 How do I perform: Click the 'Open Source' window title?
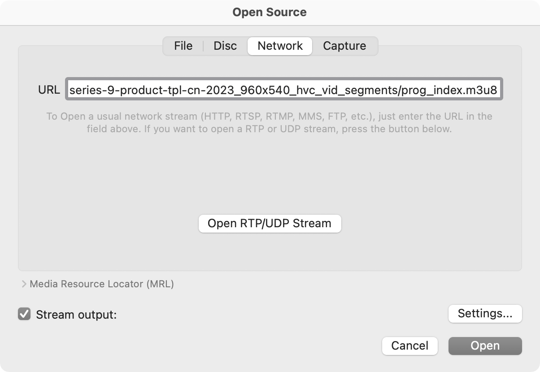[x=270, y=12]
